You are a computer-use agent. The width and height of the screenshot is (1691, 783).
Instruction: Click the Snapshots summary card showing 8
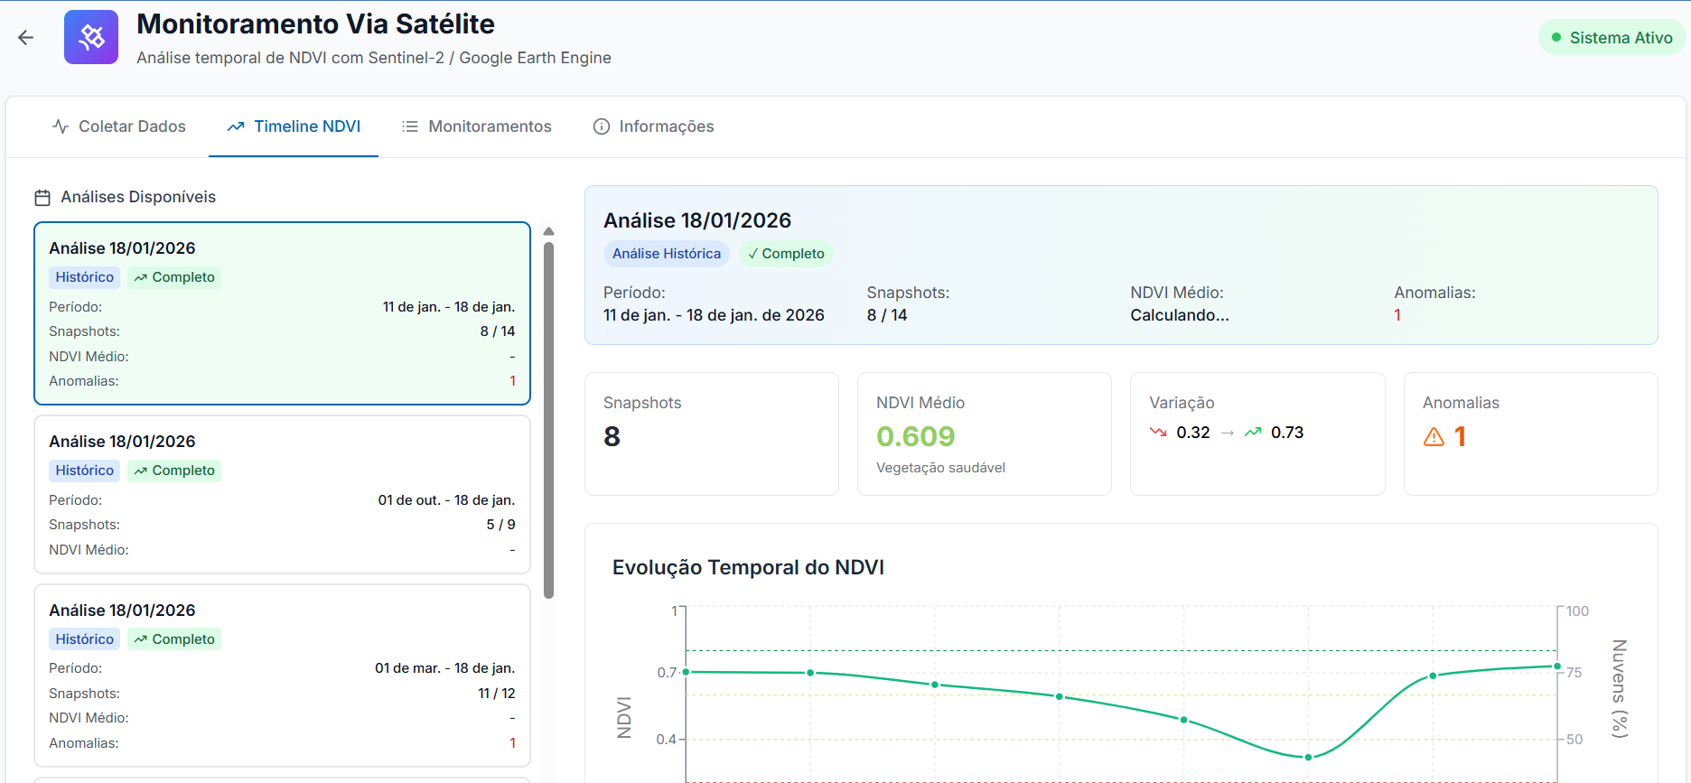(711, 433)
